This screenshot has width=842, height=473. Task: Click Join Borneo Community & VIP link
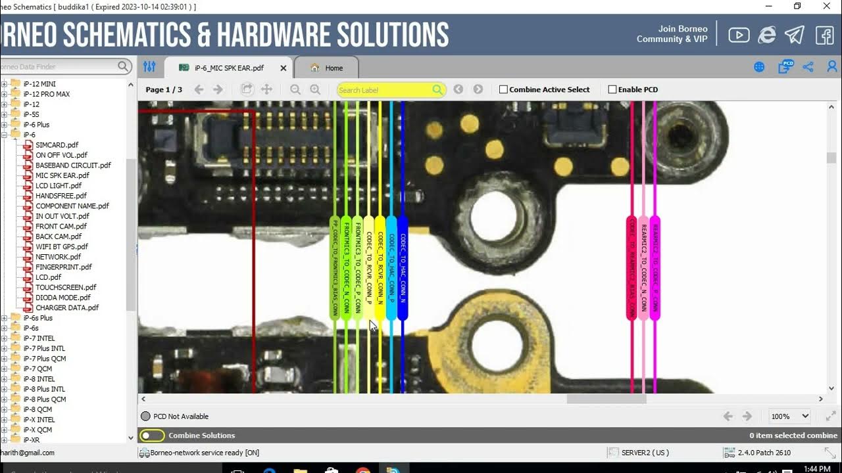click(672, 34)
